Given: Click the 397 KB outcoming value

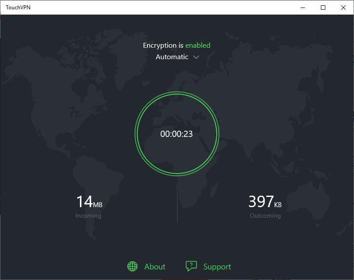Looking at the screenshot, I should (x=265, y=201).
